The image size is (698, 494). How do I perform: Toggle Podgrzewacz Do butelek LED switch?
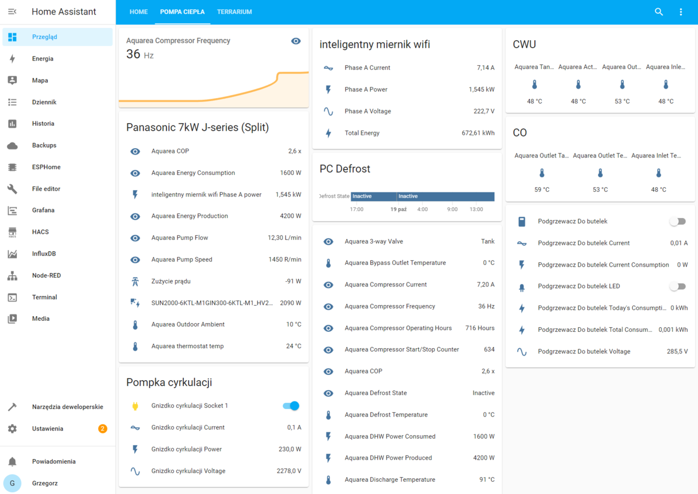677,287
